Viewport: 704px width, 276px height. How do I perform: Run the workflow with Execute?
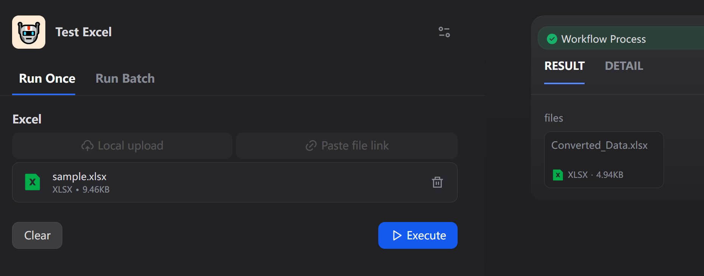click(418, 236)
